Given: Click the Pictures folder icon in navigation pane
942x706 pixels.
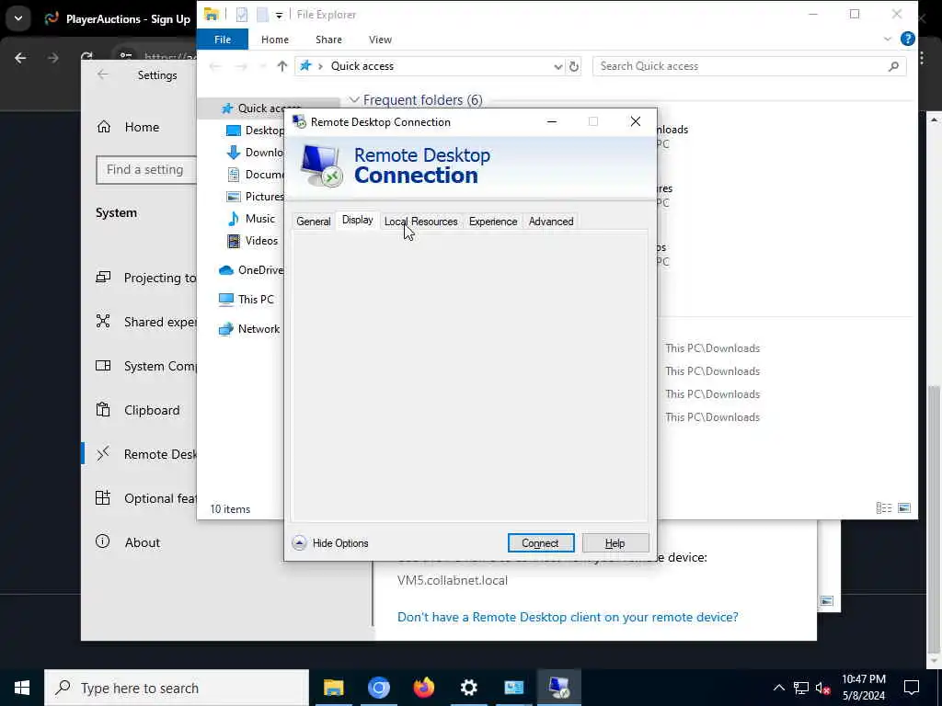Looking at the screenshot, I should point(233,197).
